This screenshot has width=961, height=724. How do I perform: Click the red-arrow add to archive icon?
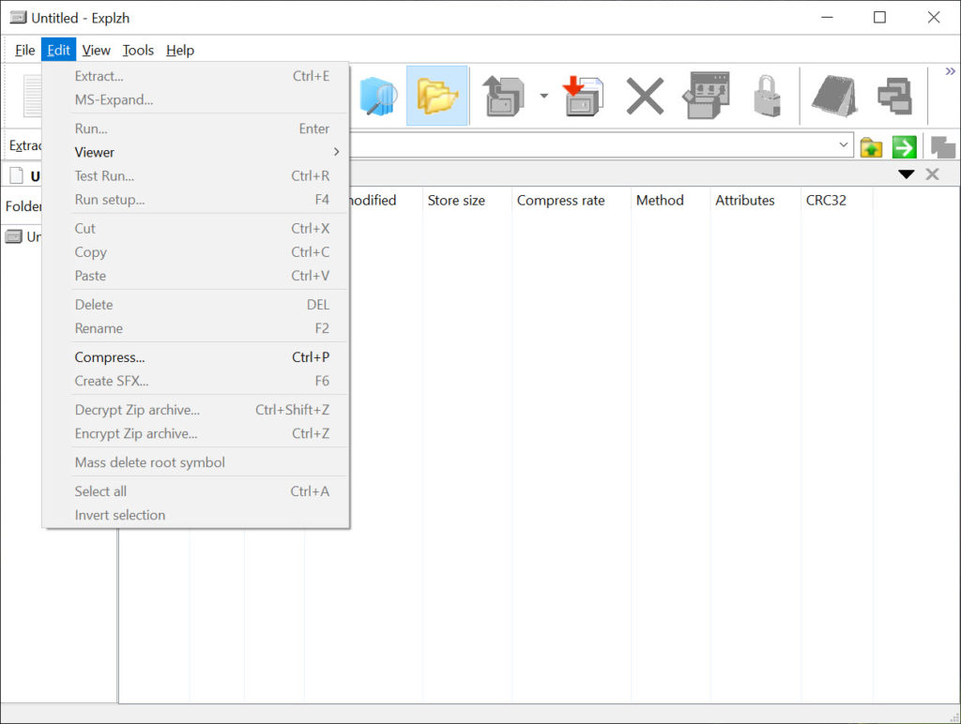(583, 96)
